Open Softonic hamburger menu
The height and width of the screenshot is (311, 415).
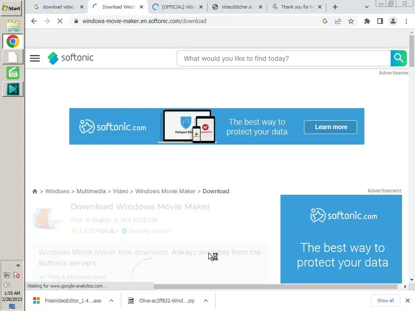pos(35,58)
